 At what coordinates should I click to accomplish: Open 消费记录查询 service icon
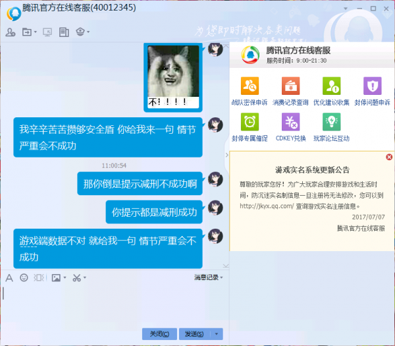(290, 86)
